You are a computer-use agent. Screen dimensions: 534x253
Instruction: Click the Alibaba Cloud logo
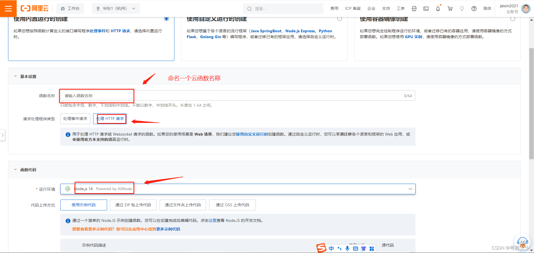(x=34, y=8)
